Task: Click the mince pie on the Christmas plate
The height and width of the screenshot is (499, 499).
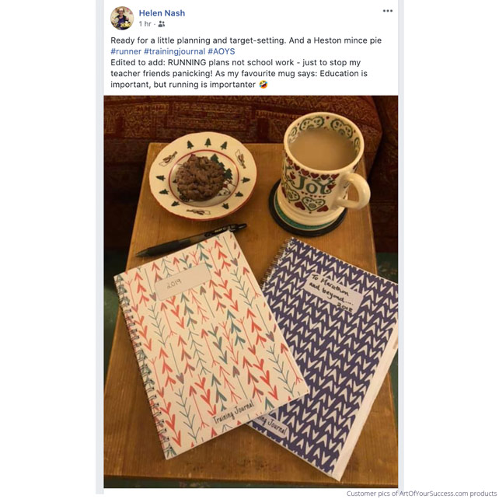Action: [201, 177]
